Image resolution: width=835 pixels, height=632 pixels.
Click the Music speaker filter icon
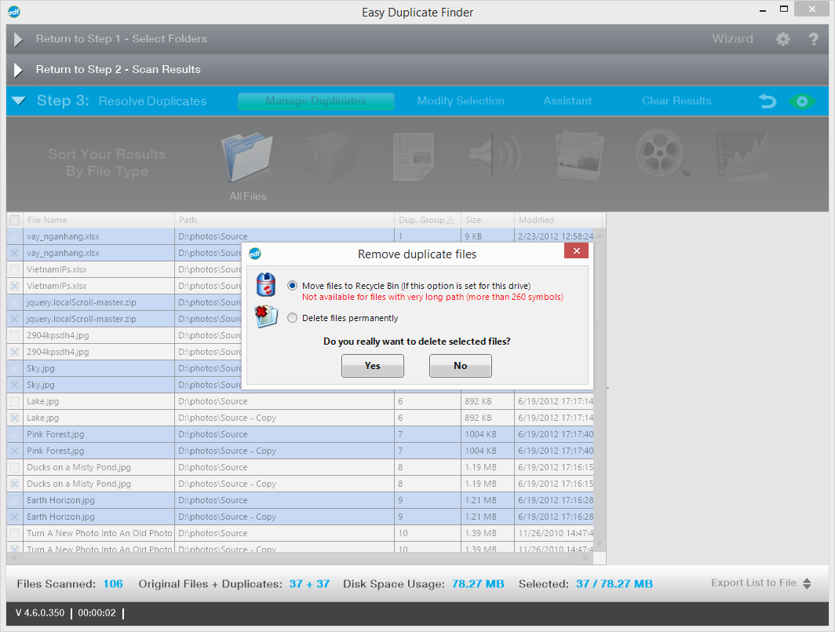495,157
